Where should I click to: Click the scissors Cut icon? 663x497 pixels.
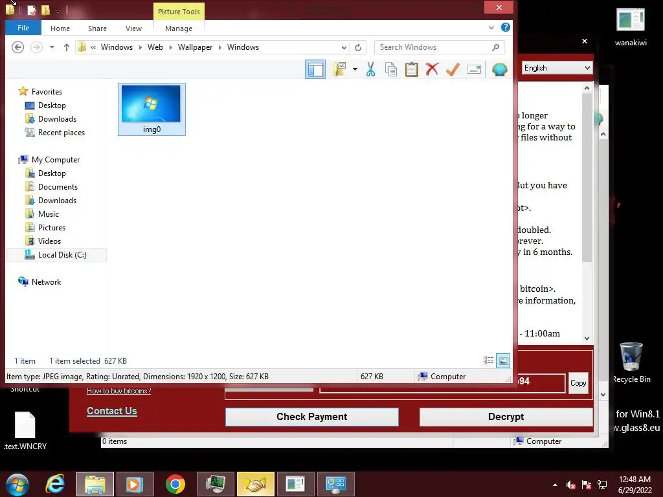tap(370, 69)
